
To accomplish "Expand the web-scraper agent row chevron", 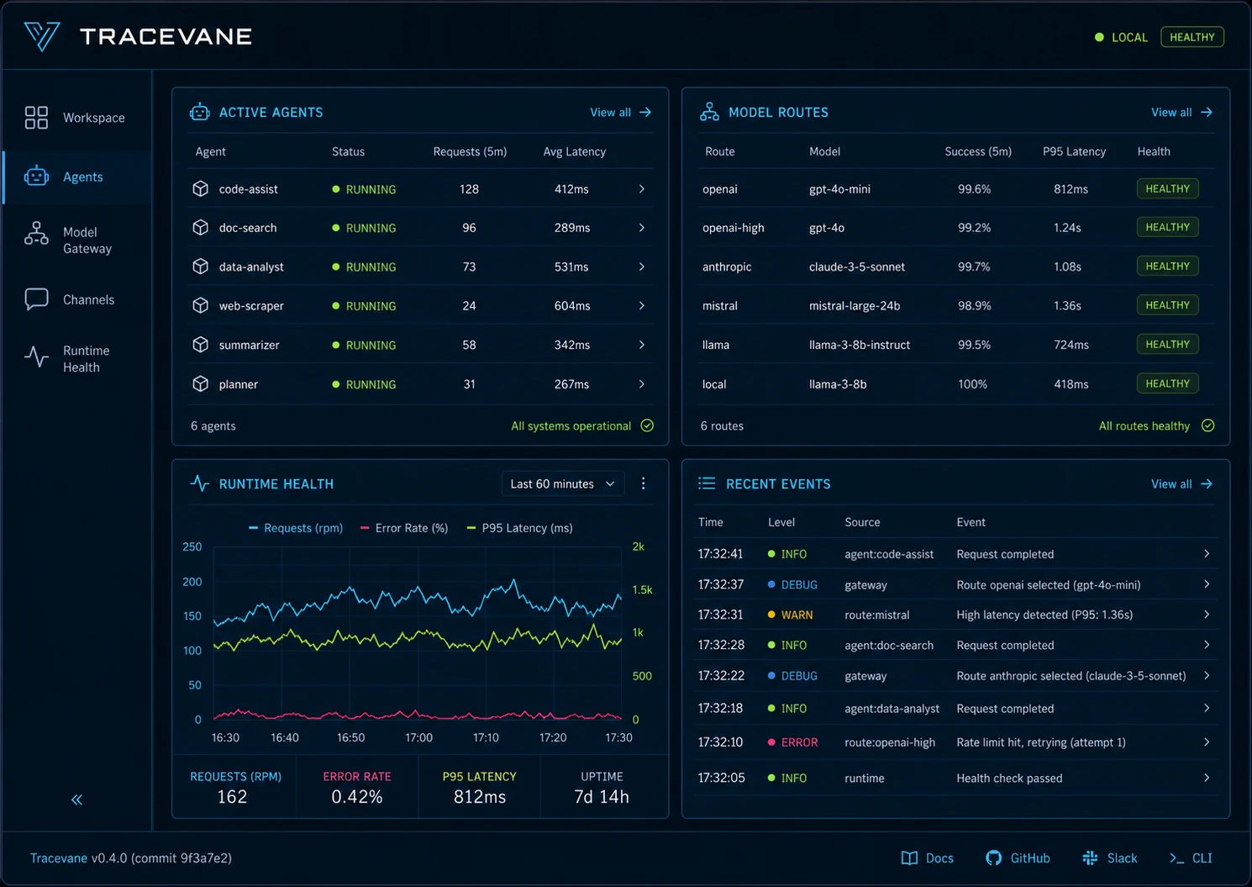I will (642, 306).
